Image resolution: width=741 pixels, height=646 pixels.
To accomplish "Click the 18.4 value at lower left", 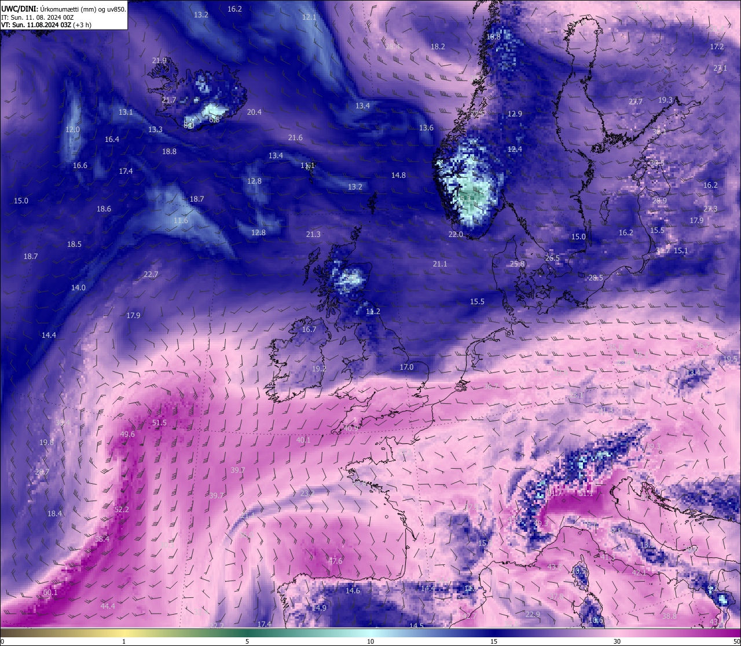I will click(x=54, y=513).
